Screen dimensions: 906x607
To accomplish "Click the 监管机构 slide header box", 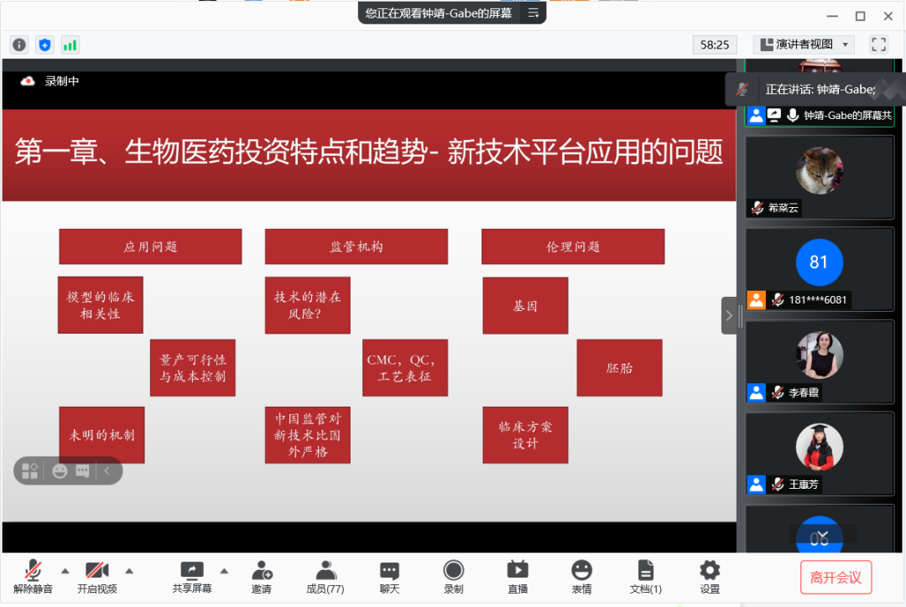I will coord(356,246).
